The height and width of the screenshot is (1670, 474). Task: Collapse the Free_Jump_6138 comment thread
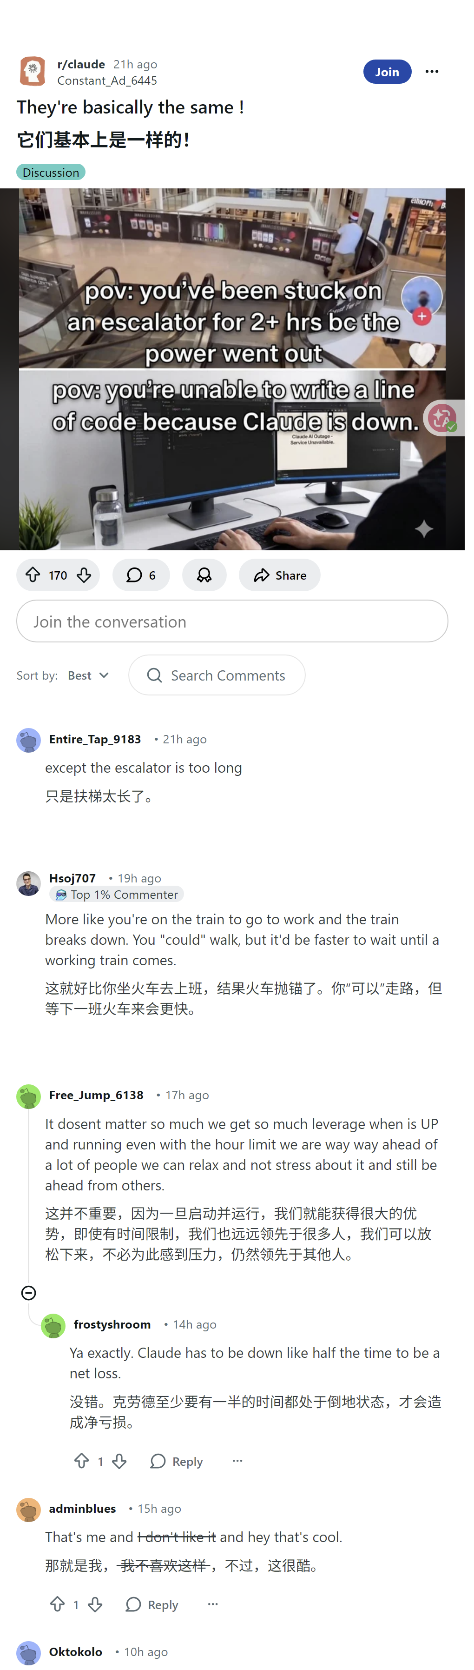[x=28, y=1293]
